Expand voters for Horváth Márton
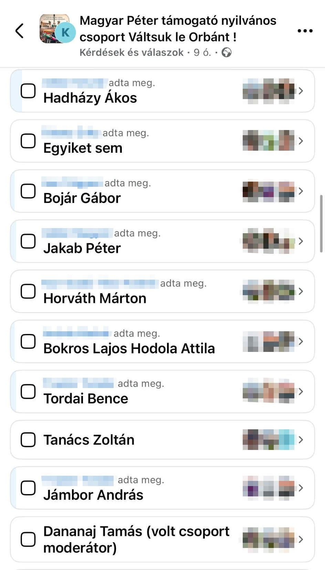 [301, 291]
